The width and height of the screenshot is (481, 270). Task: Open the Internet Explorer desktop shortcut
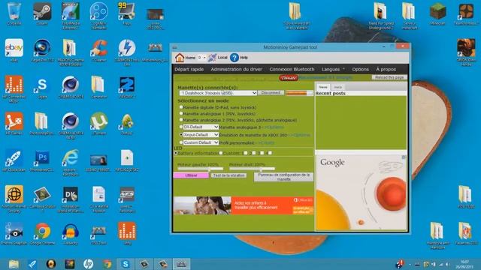[x=70, y=158]
